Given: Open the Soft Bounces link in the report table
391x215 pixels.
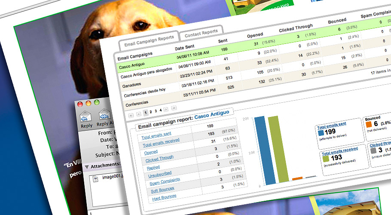Looking at the screenshot, I should pyautogui.click(x=162, y=190).
